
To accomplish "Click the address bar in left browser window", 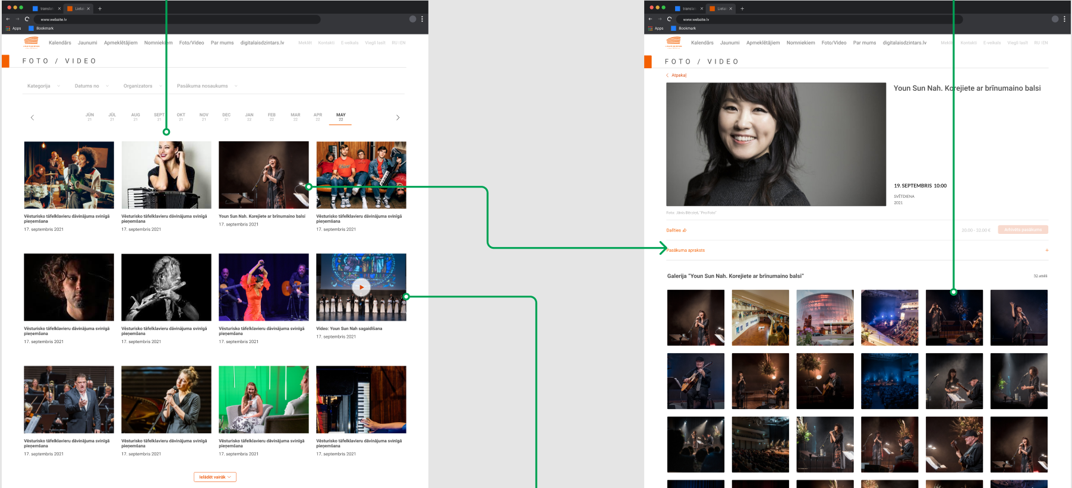I will (177, 19).
